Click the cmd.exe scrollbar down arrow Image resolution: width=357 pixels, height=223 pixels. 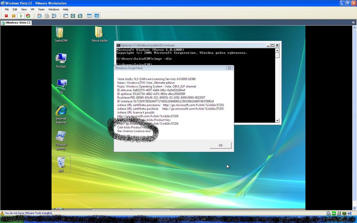[277, 121]
